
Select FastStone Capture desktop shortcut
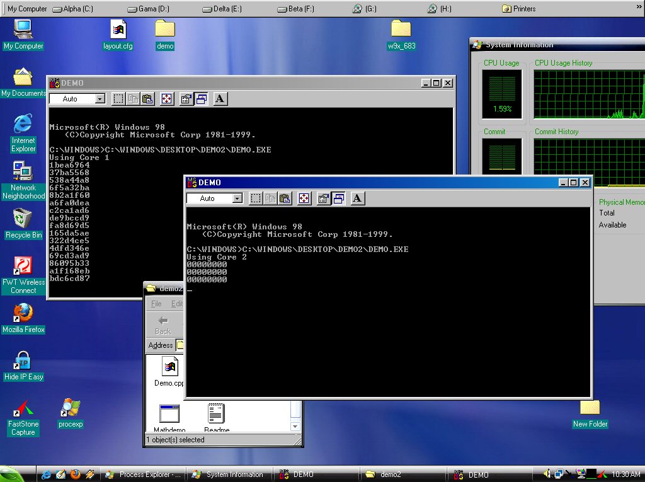(x=23, y=417)
